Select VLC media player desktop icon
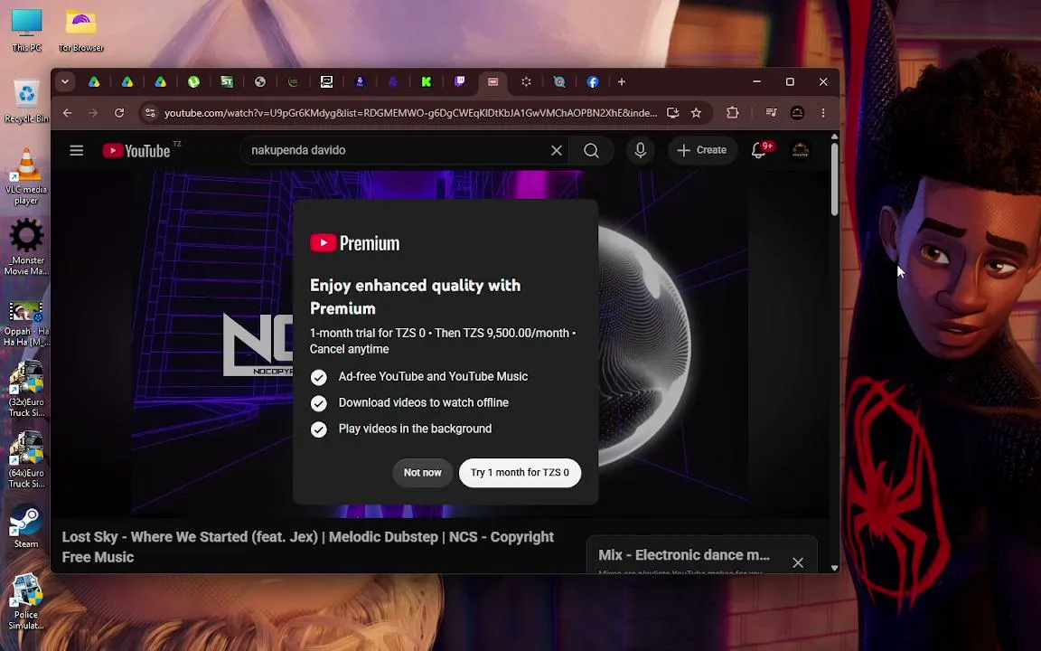Viewport: 1041px width, 651px height. point(26,176)
